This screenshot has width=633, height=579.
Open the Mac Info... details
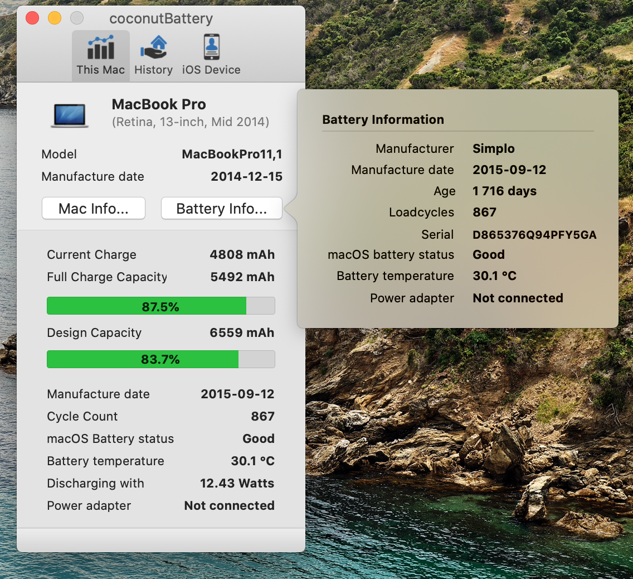point(93,209)
